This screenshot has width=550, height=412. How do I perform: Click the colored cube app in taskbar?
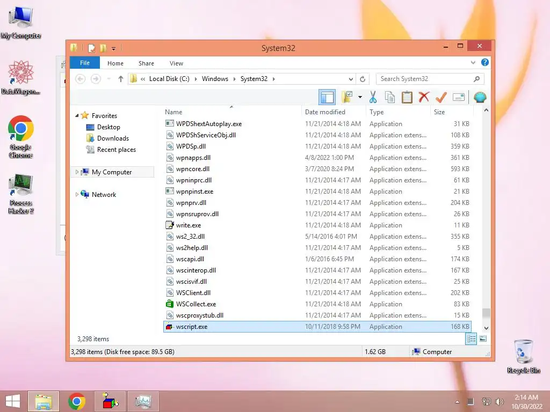(110, 401)
